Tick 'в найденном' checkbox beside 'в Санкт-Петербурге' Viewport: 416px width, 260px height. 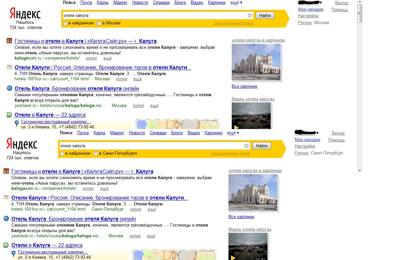[62, 153]
